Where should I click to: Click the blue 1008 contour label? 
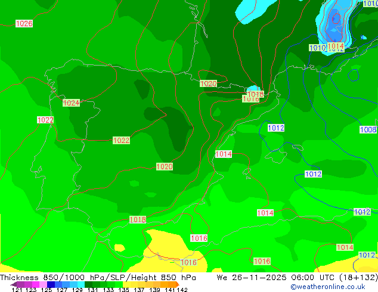[368, 130]
